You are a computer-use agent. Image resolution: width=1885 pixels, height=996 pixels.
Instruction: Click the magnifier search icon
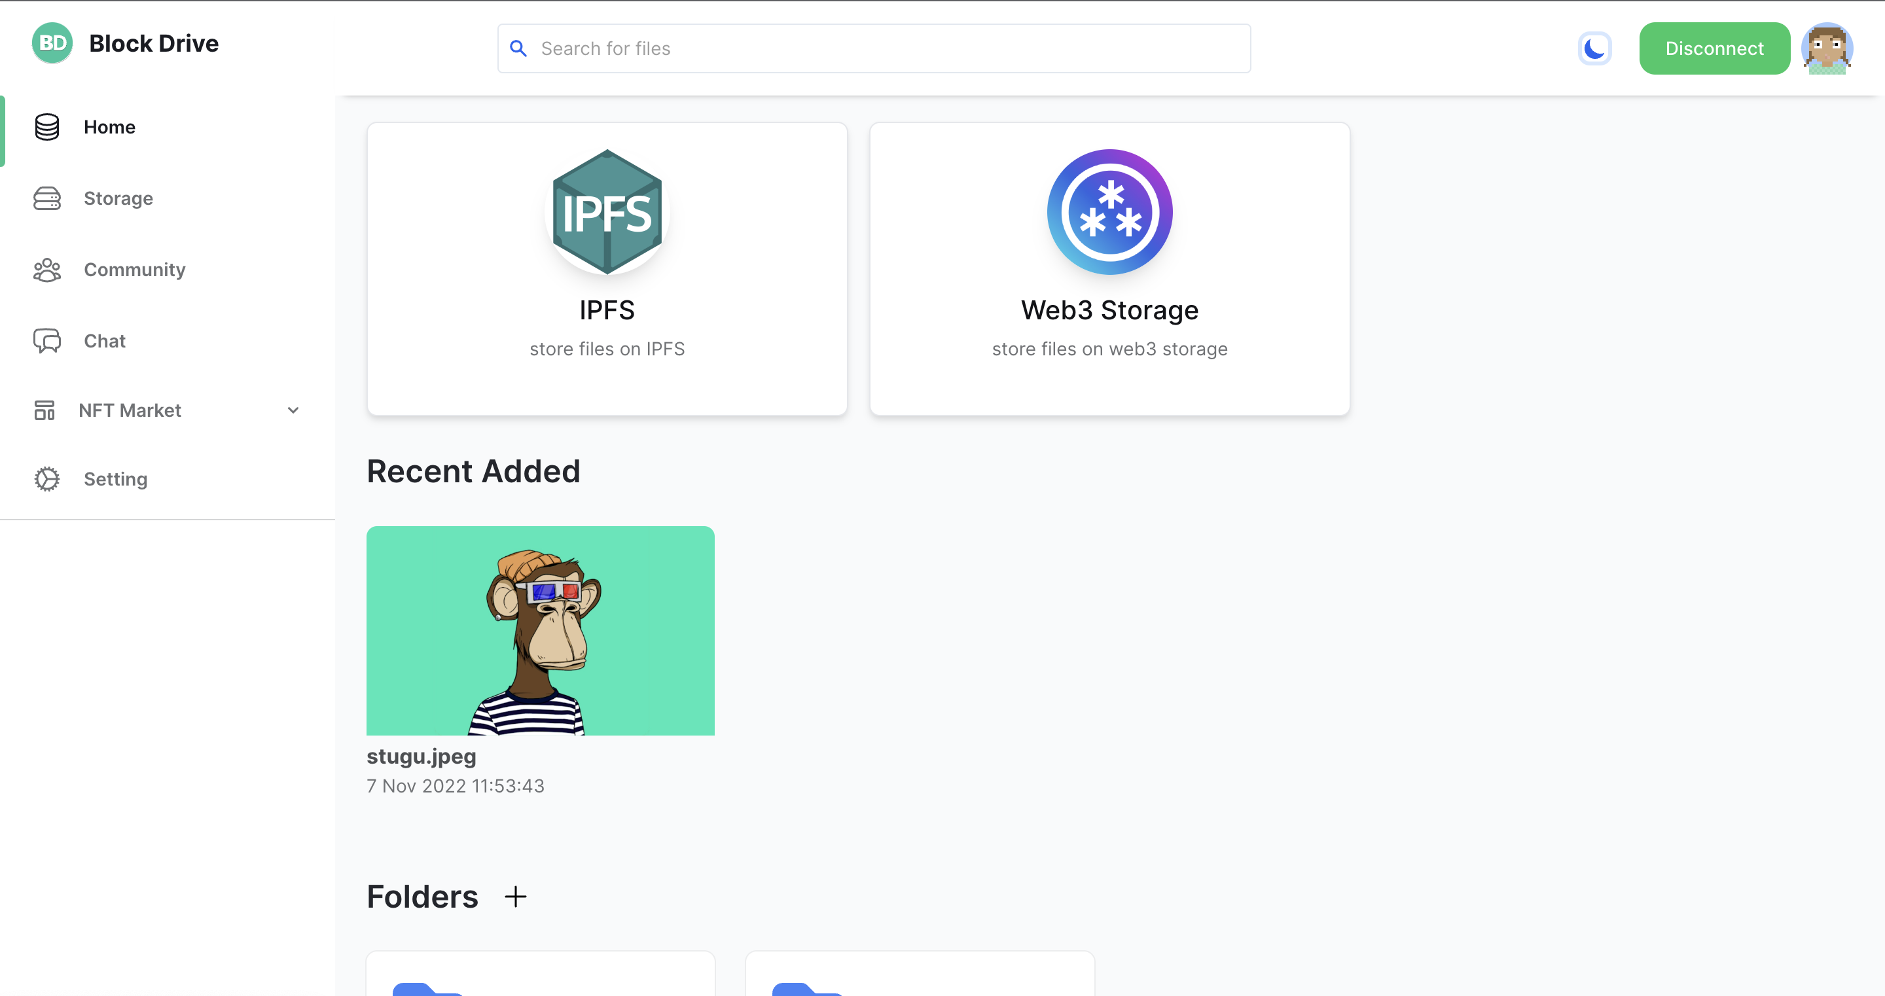tap(518, 49)
